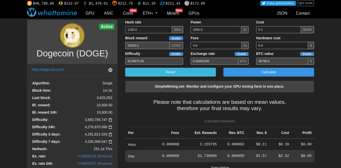This screenshot has width=341, height=168.
Task: Click the Nethash value 251.14 Th/s
Action: (x=103, y=149)
